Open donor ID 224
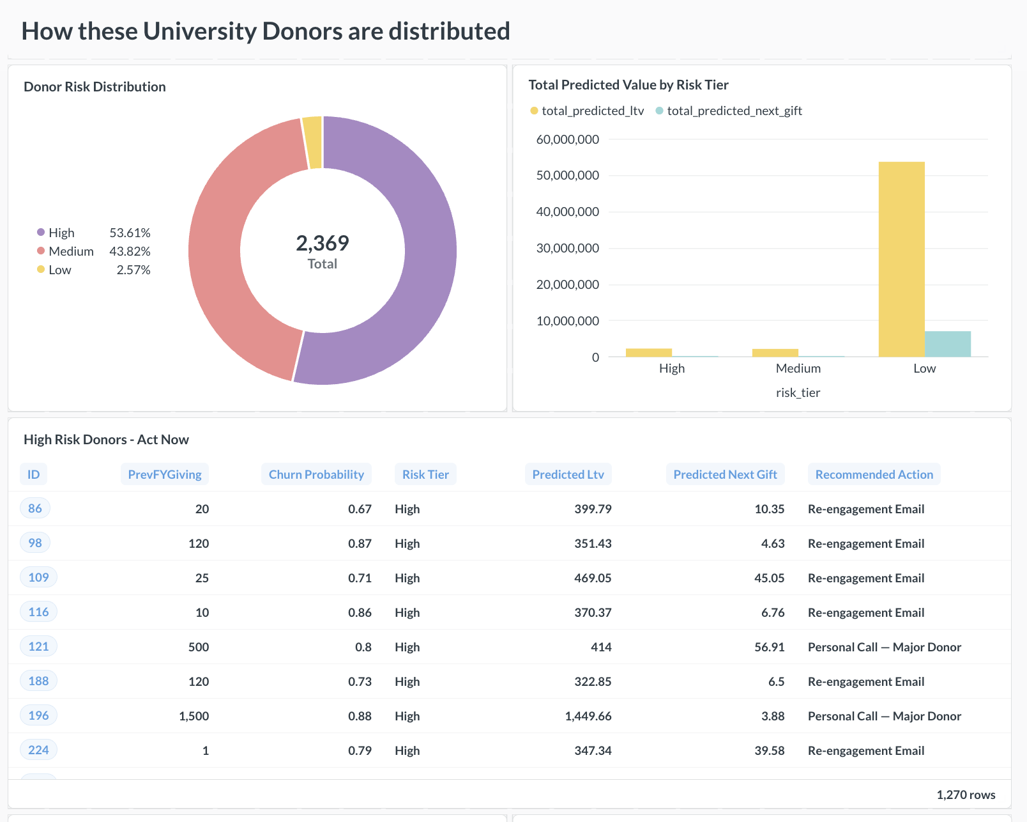Image resolution: width=1027 pixels, height=822 pixels. point(39,750)
